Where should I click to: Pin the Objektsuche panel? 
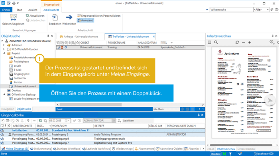48,36
